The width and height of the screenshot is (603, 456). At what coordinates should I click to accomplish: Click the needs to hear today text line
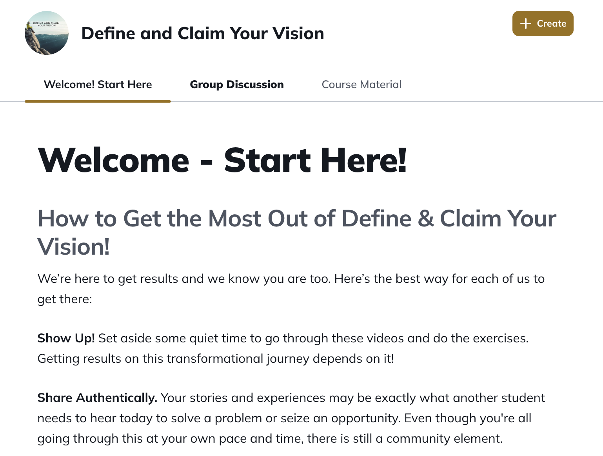point(284,418)
